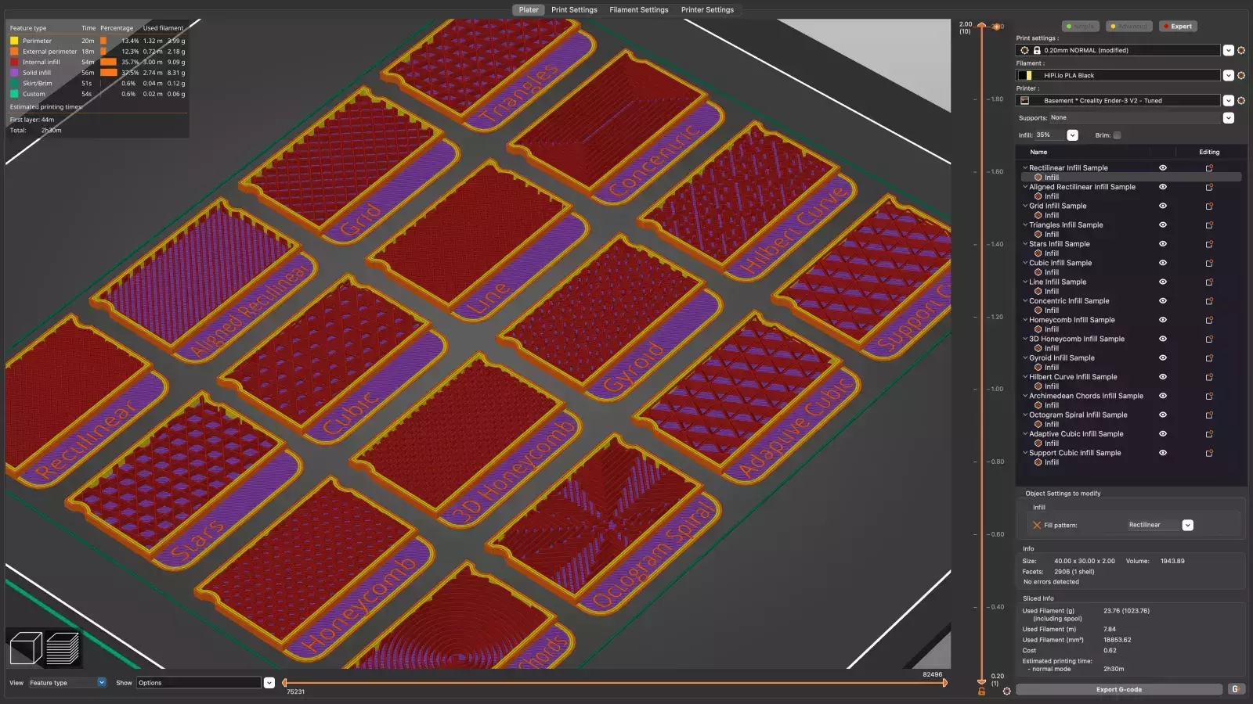Click the quick G-code export icon
Image resolution: width=1253 pixels, height=704 pixels.
click(1236, 689)
